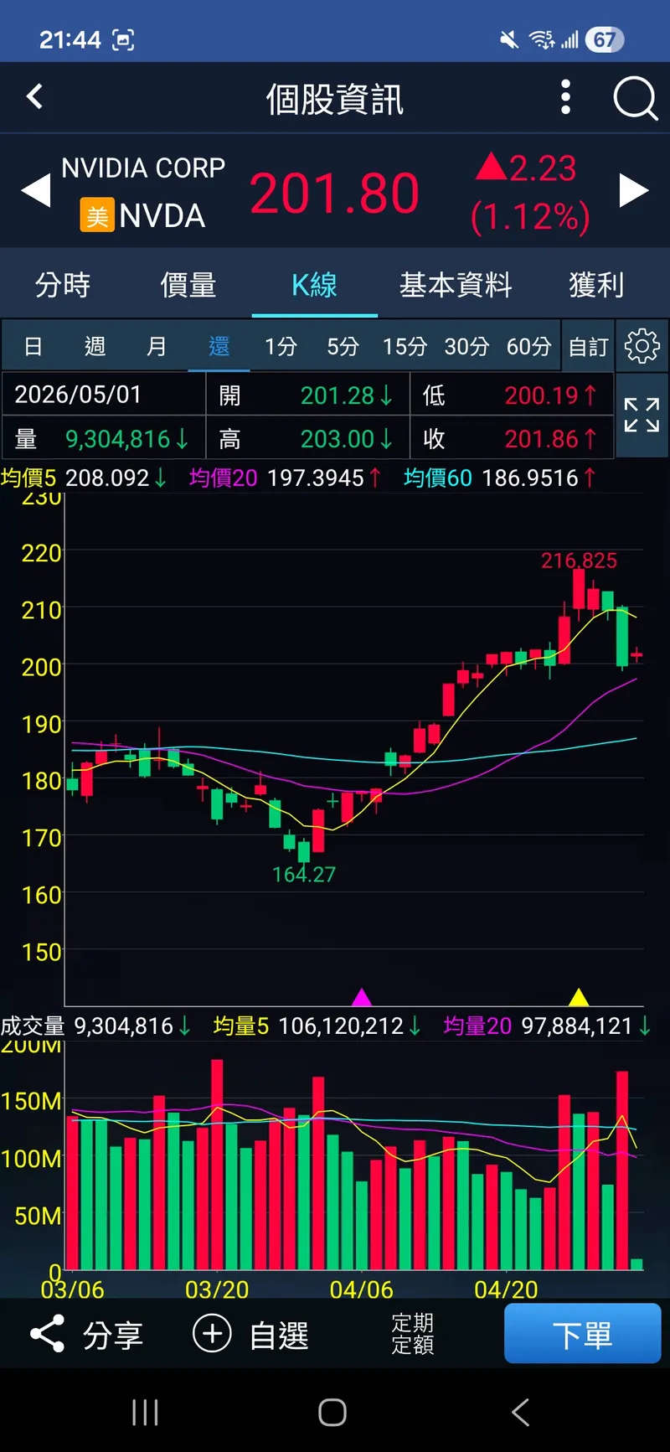Tap the yellow triangle marker on chart axis
The image size is (670, 1452).
click(x=579, y=997)
